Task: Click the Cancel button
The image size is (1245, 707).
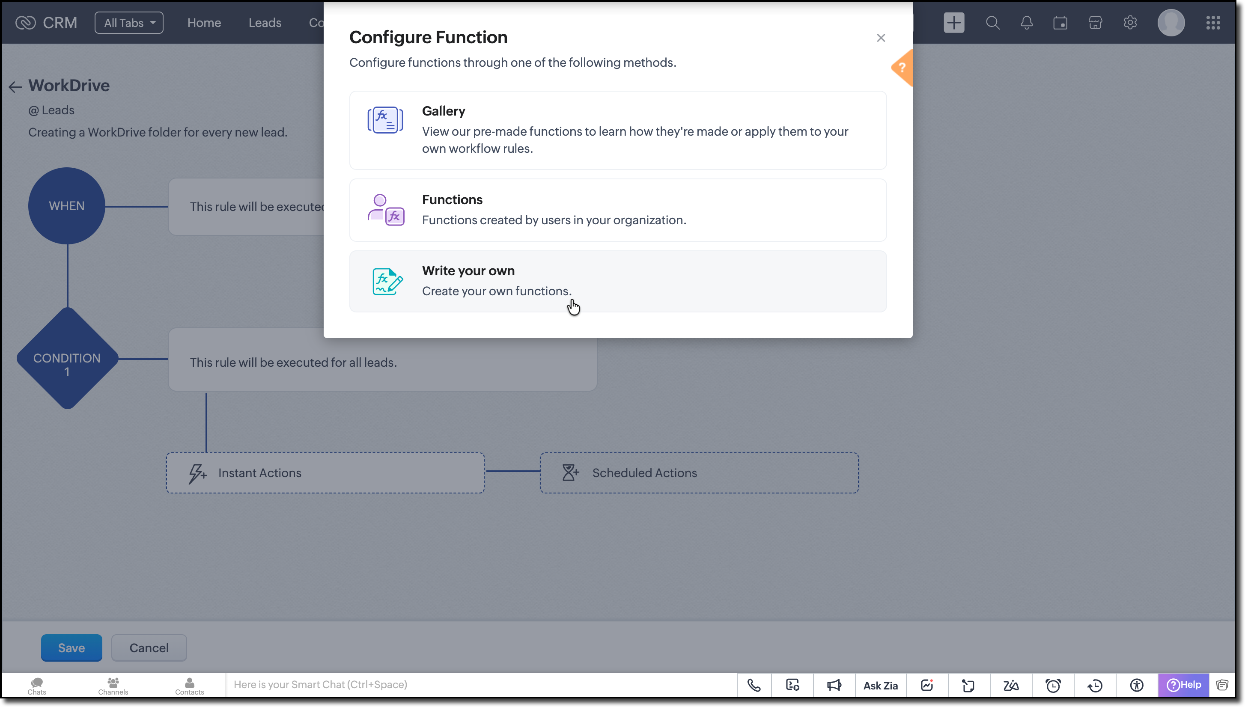Action: (149, 648)
